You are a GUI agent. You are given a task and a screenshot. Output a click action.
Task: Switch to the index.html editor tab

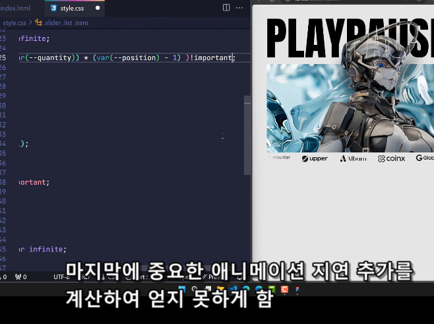pyautogui.click(x=16, y=9)
